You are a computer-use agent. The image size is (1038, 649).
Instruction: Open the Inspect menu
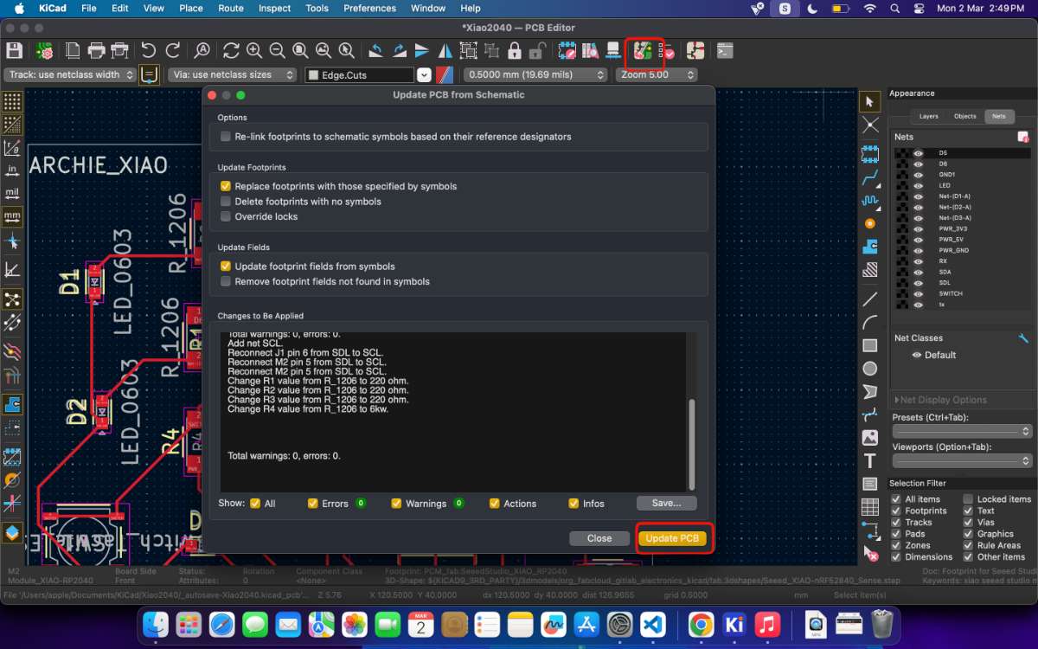click(274, 8)
